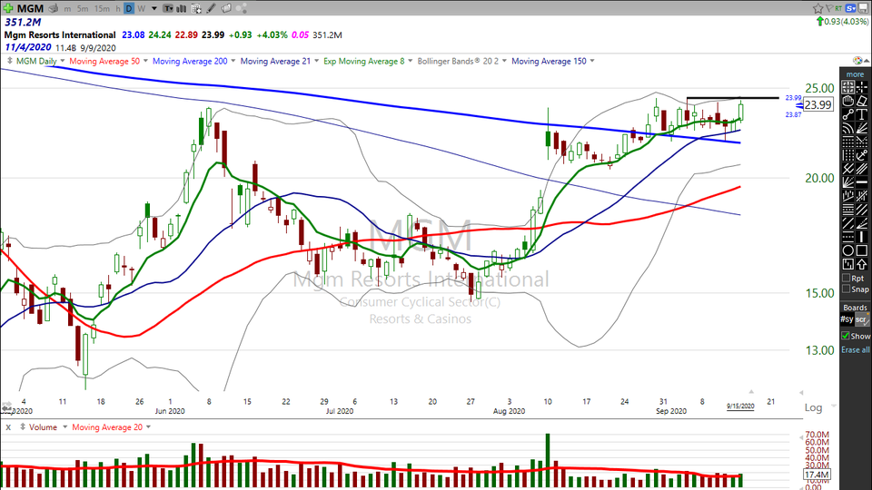Viewport: 872px width, 490px height.
Task: Select the Daily (D) timeframe button
Action: (x=129, y=8)
